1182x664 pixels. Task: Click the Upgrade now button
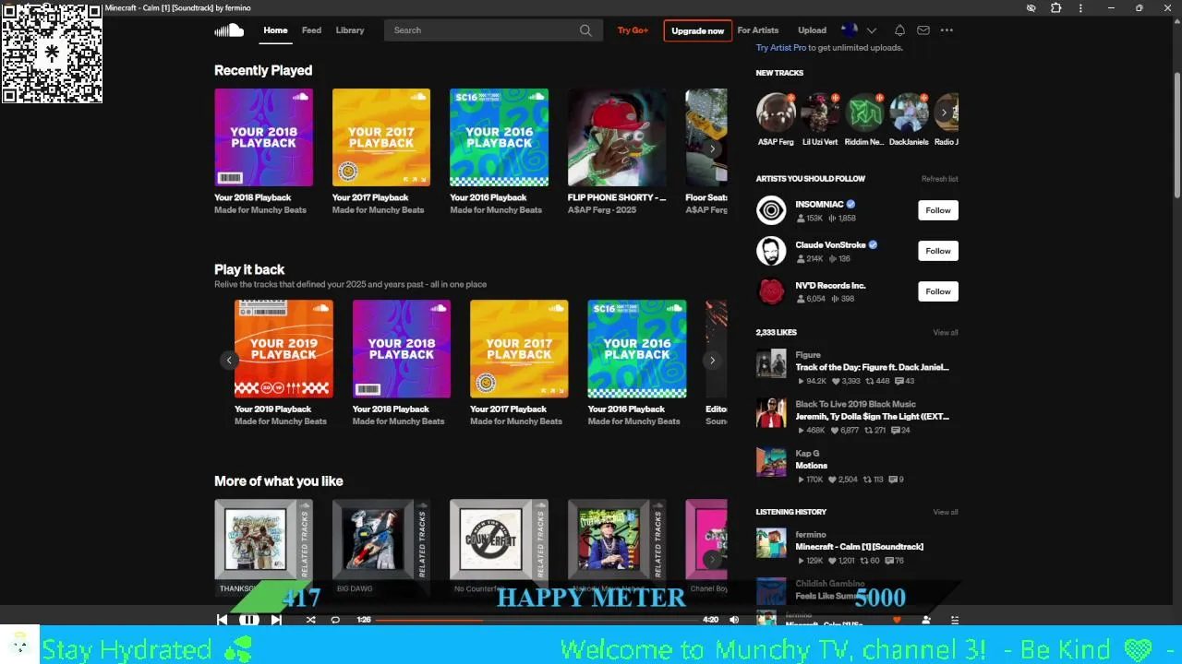697,30
